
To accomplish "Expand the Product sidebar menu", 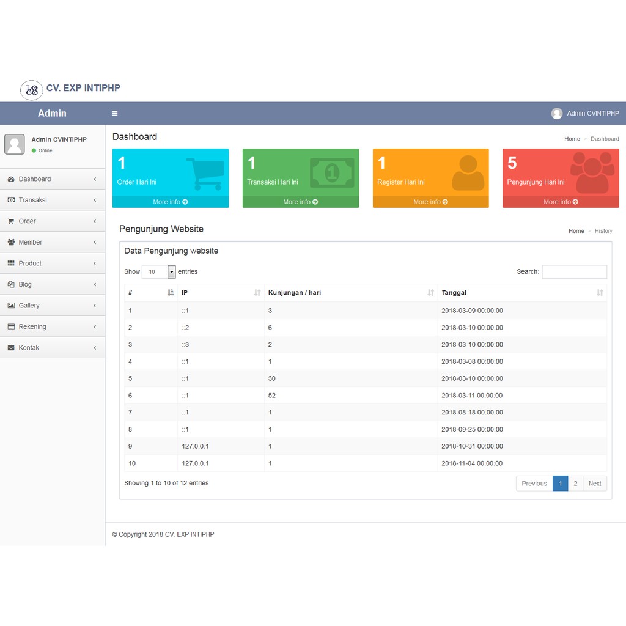I will coord(53,263).
